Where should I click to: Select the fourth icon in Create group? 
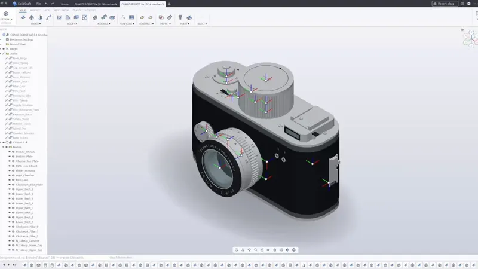click(49, 17)
